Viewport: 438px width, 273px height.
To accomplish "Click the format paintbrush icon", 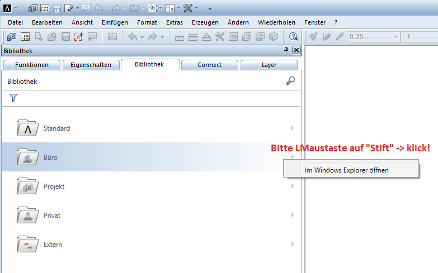I will coord(314,37).
